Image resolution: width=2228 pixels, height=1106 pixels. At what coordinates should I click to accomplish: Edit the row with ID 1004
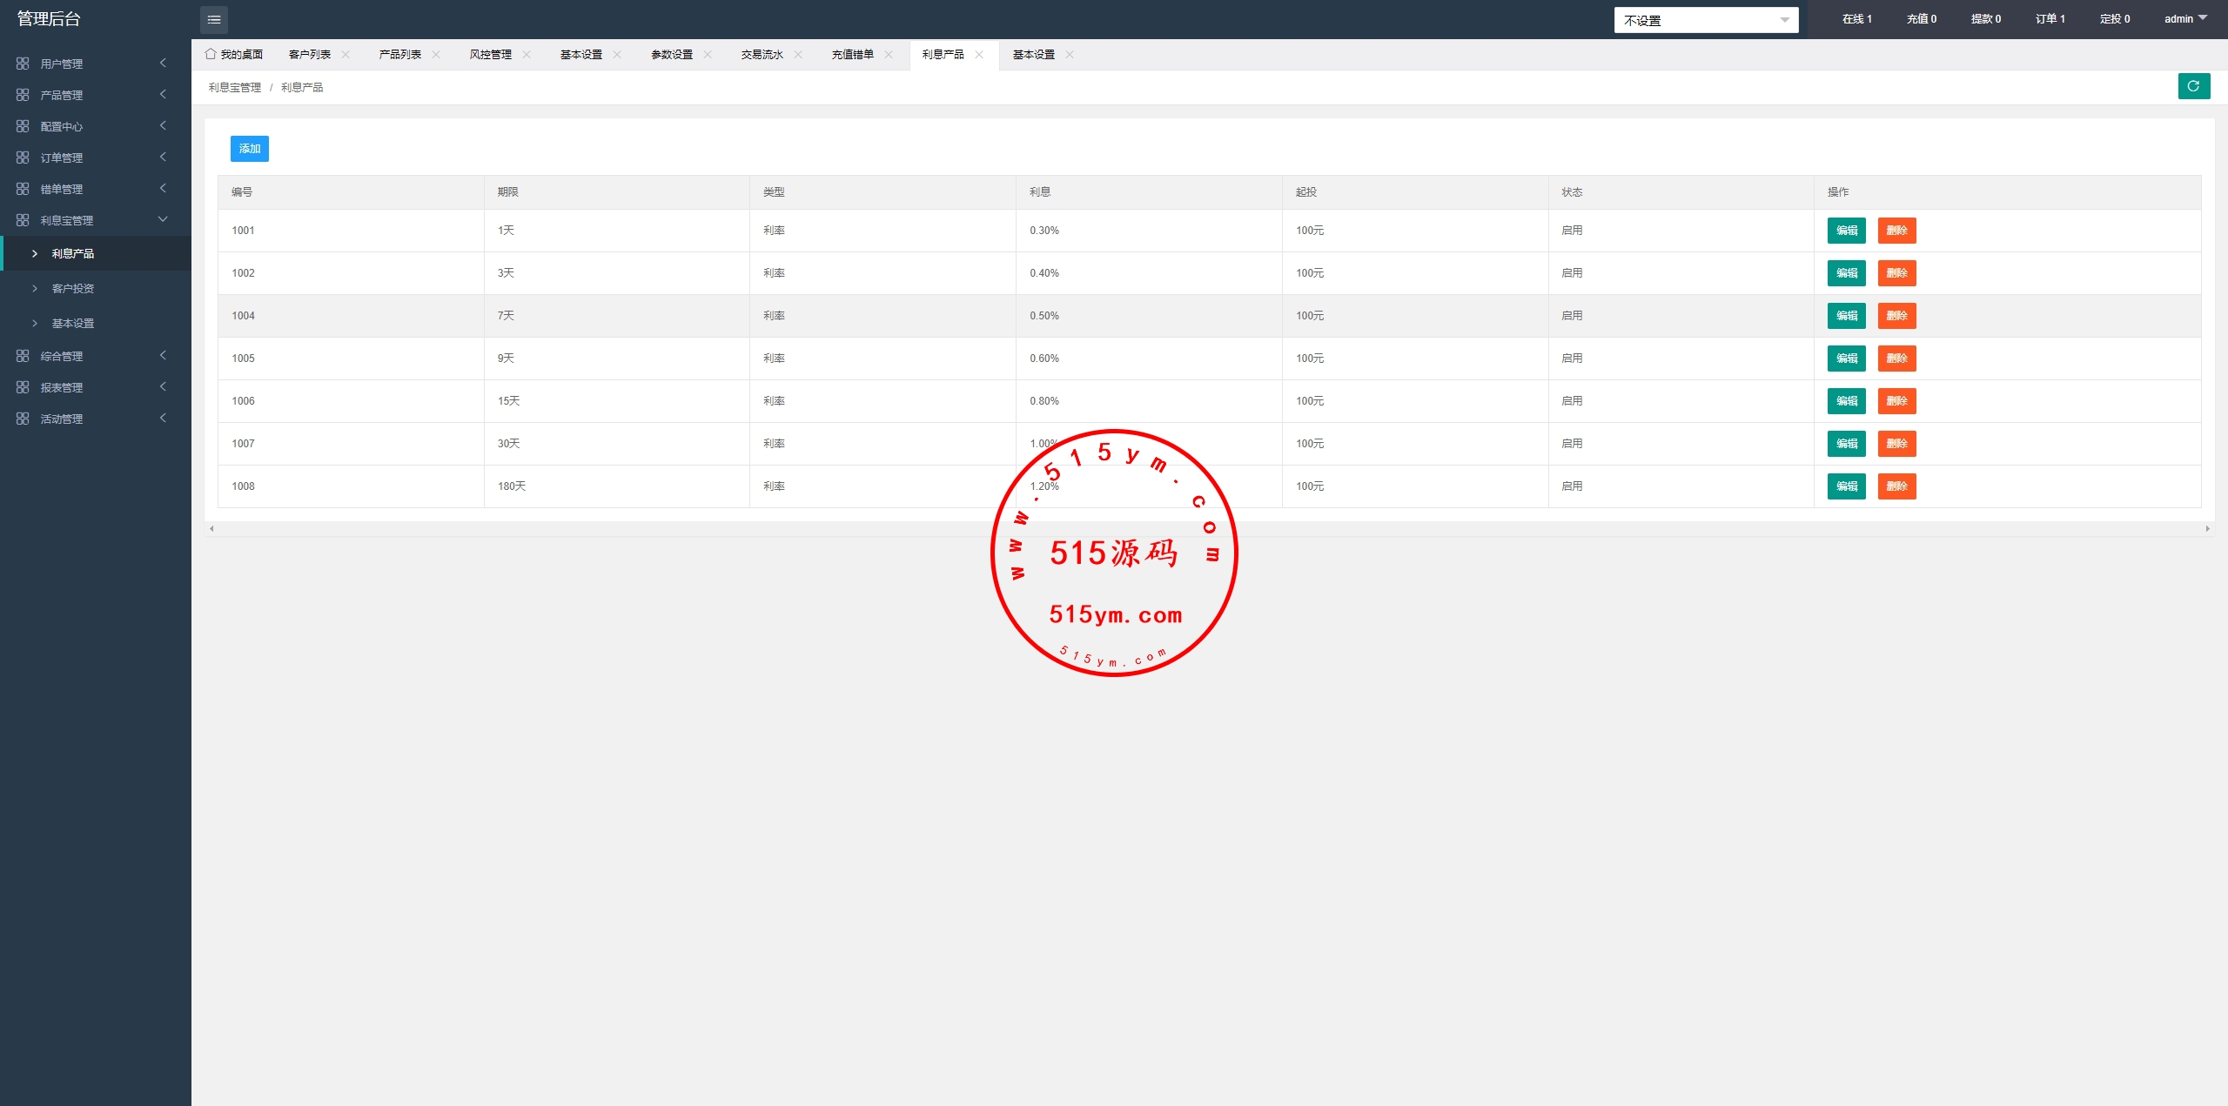click(1846, 316)
